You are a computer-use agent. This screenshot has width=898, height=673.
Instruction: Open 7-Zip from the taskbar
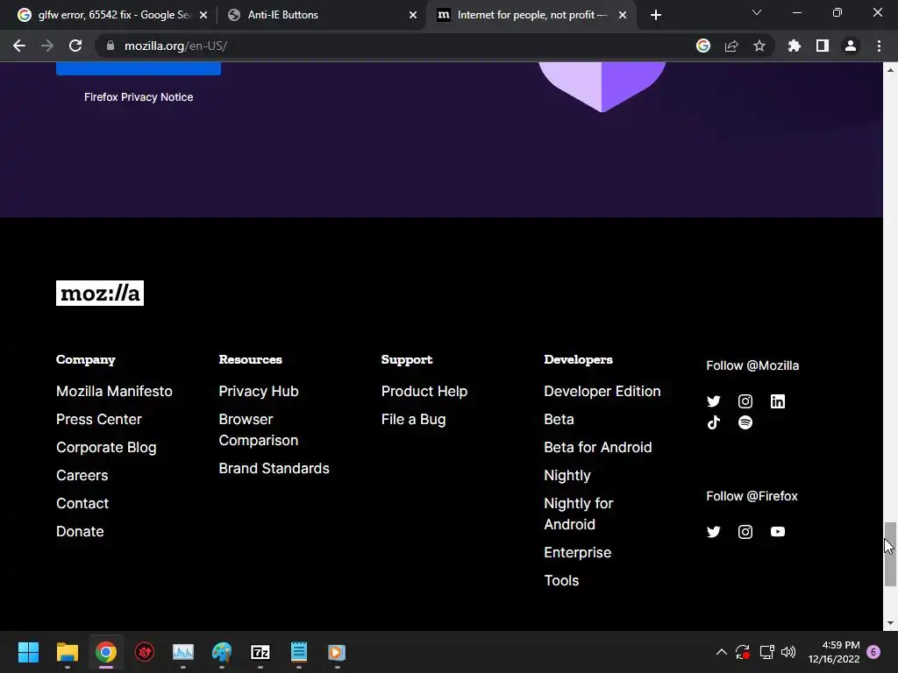pyautogui.click(x=260, y=652)
